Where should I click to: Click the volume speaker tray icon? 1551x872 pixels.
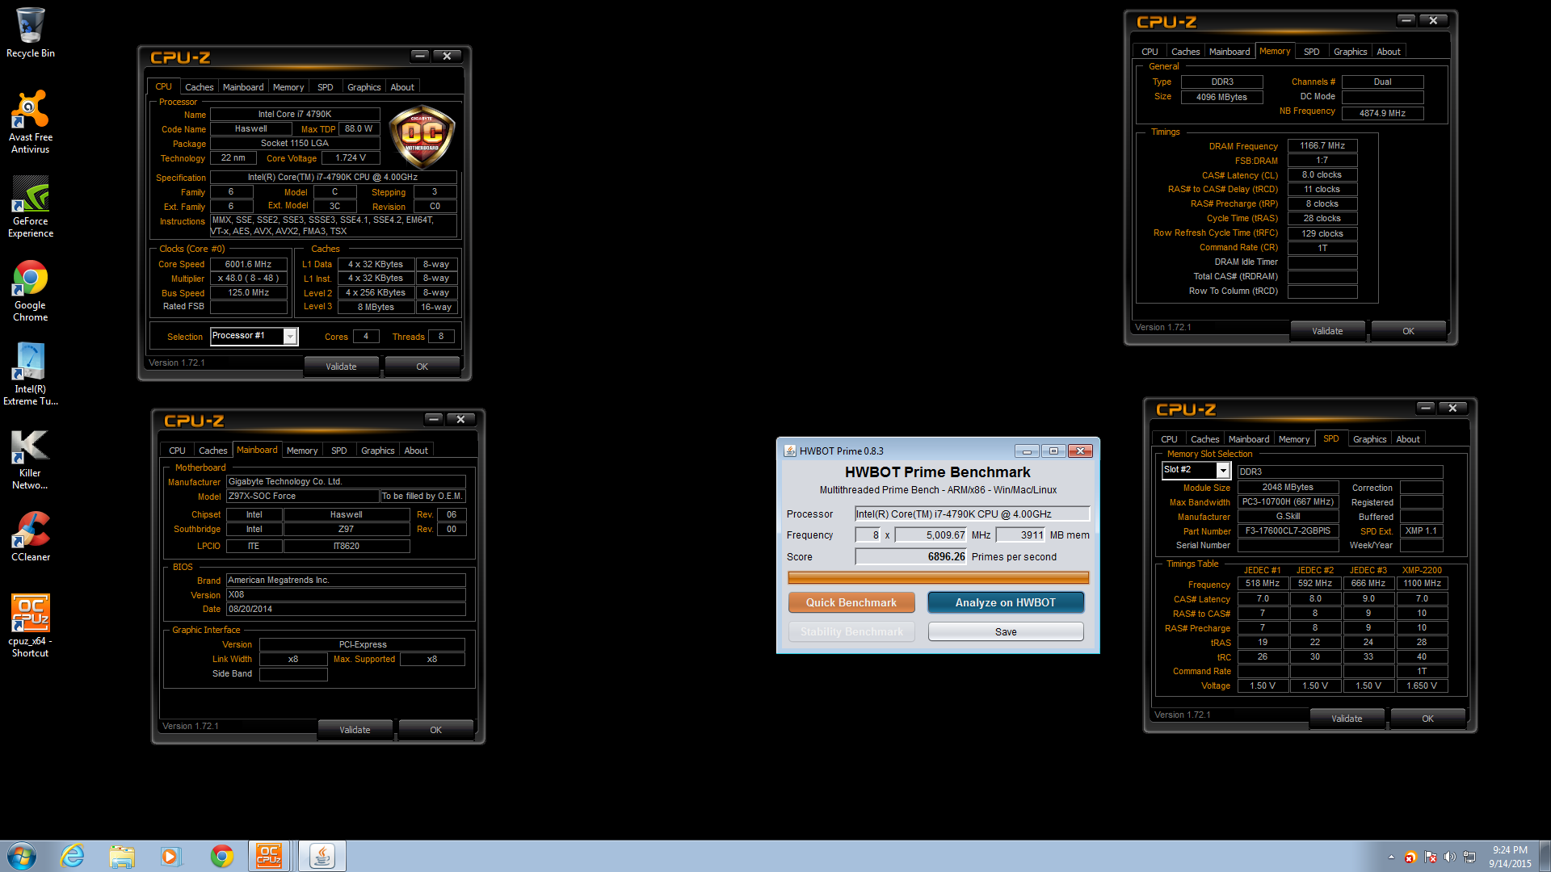(1449, 857)
